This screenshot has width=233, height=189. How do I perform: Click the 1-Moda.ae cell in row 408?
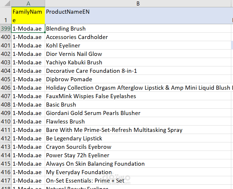coord(28,105)
